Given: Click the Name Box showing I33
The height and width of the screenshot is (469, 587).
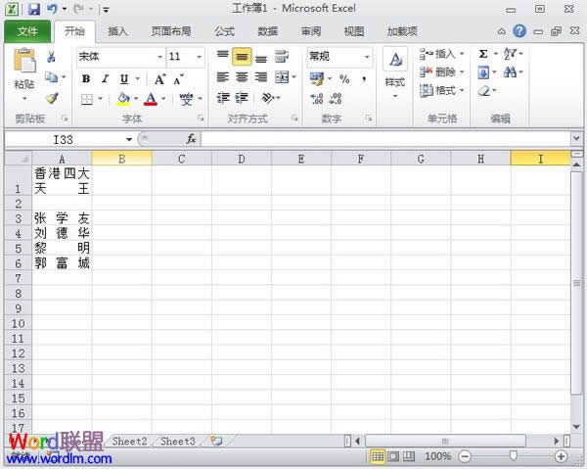Looking at the screenshot, I should tap(69, 140).
